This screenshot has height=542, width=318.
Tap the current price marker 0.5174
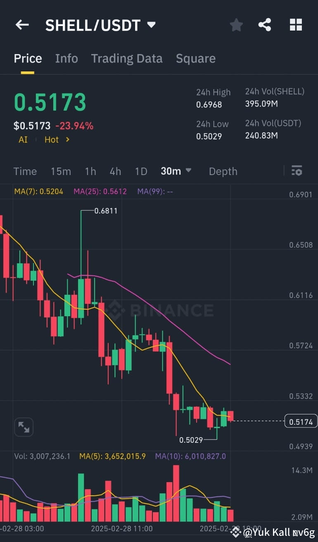(x=301, y=421)
